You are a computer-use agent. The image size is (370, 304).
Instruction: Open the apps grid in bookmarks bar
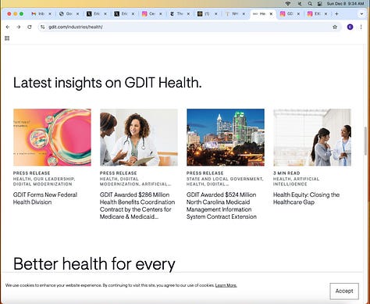7,38
